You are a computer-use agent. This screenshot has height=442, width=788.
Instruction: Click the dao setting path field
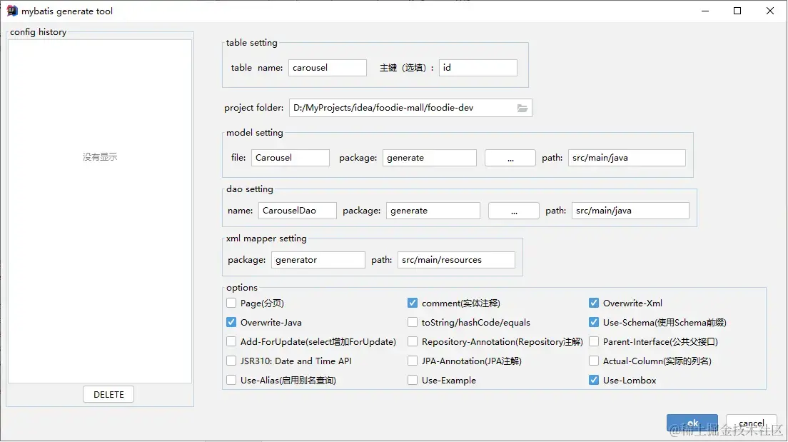point(631,211)
